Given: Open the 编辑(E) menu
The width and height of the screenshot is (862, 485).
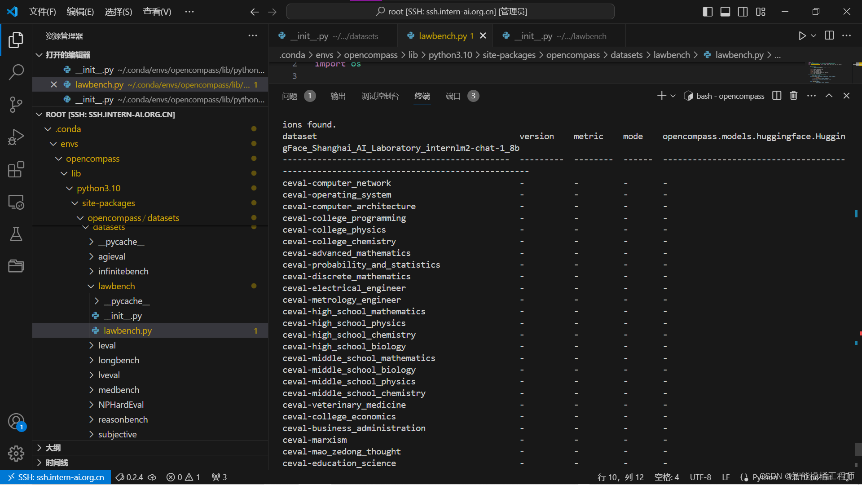Looking at the screenshot, I should tap(80, 12).
